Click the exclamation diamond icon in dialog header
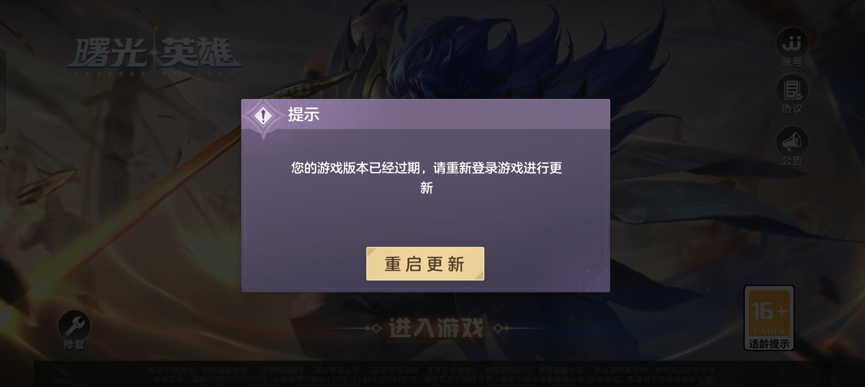The height and width of the screenshot is (387, 865). click(263, 116)
